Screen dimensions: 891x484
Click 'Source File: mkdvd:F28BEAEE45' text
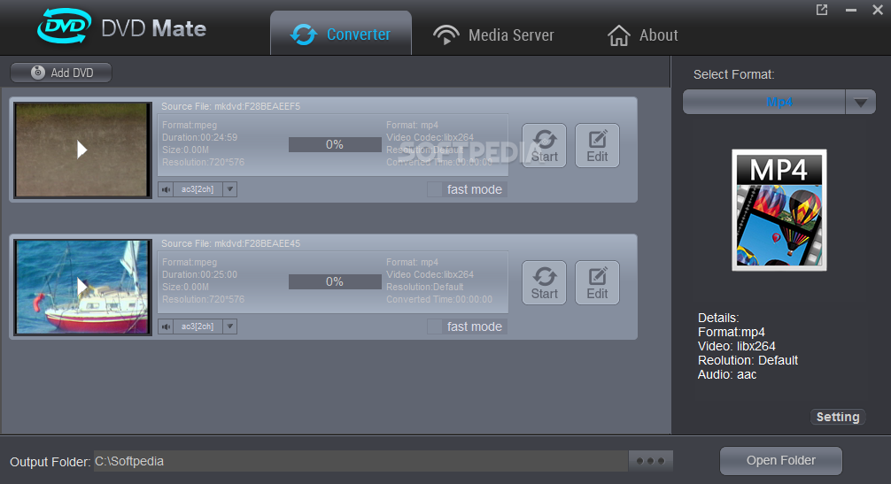230,243
